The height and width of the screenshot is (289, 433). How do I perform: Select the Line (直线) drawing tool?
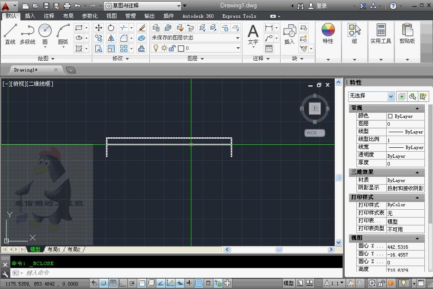10,34
